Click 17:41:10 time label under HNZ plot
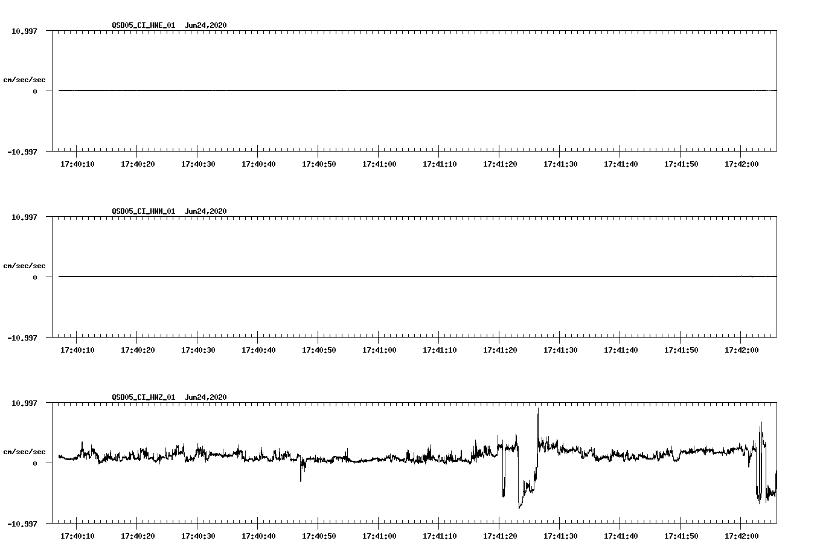The height and width of the screenshot is (558, 820). (x=440, y=536)
